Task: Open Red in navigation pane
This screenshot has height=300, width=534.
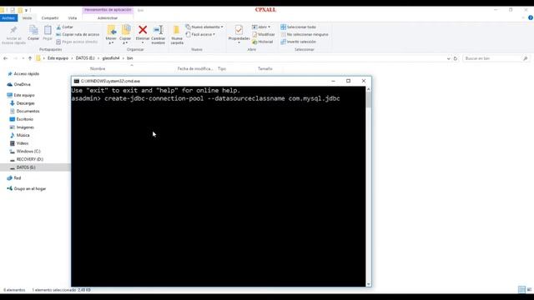Action: point(14,177)
